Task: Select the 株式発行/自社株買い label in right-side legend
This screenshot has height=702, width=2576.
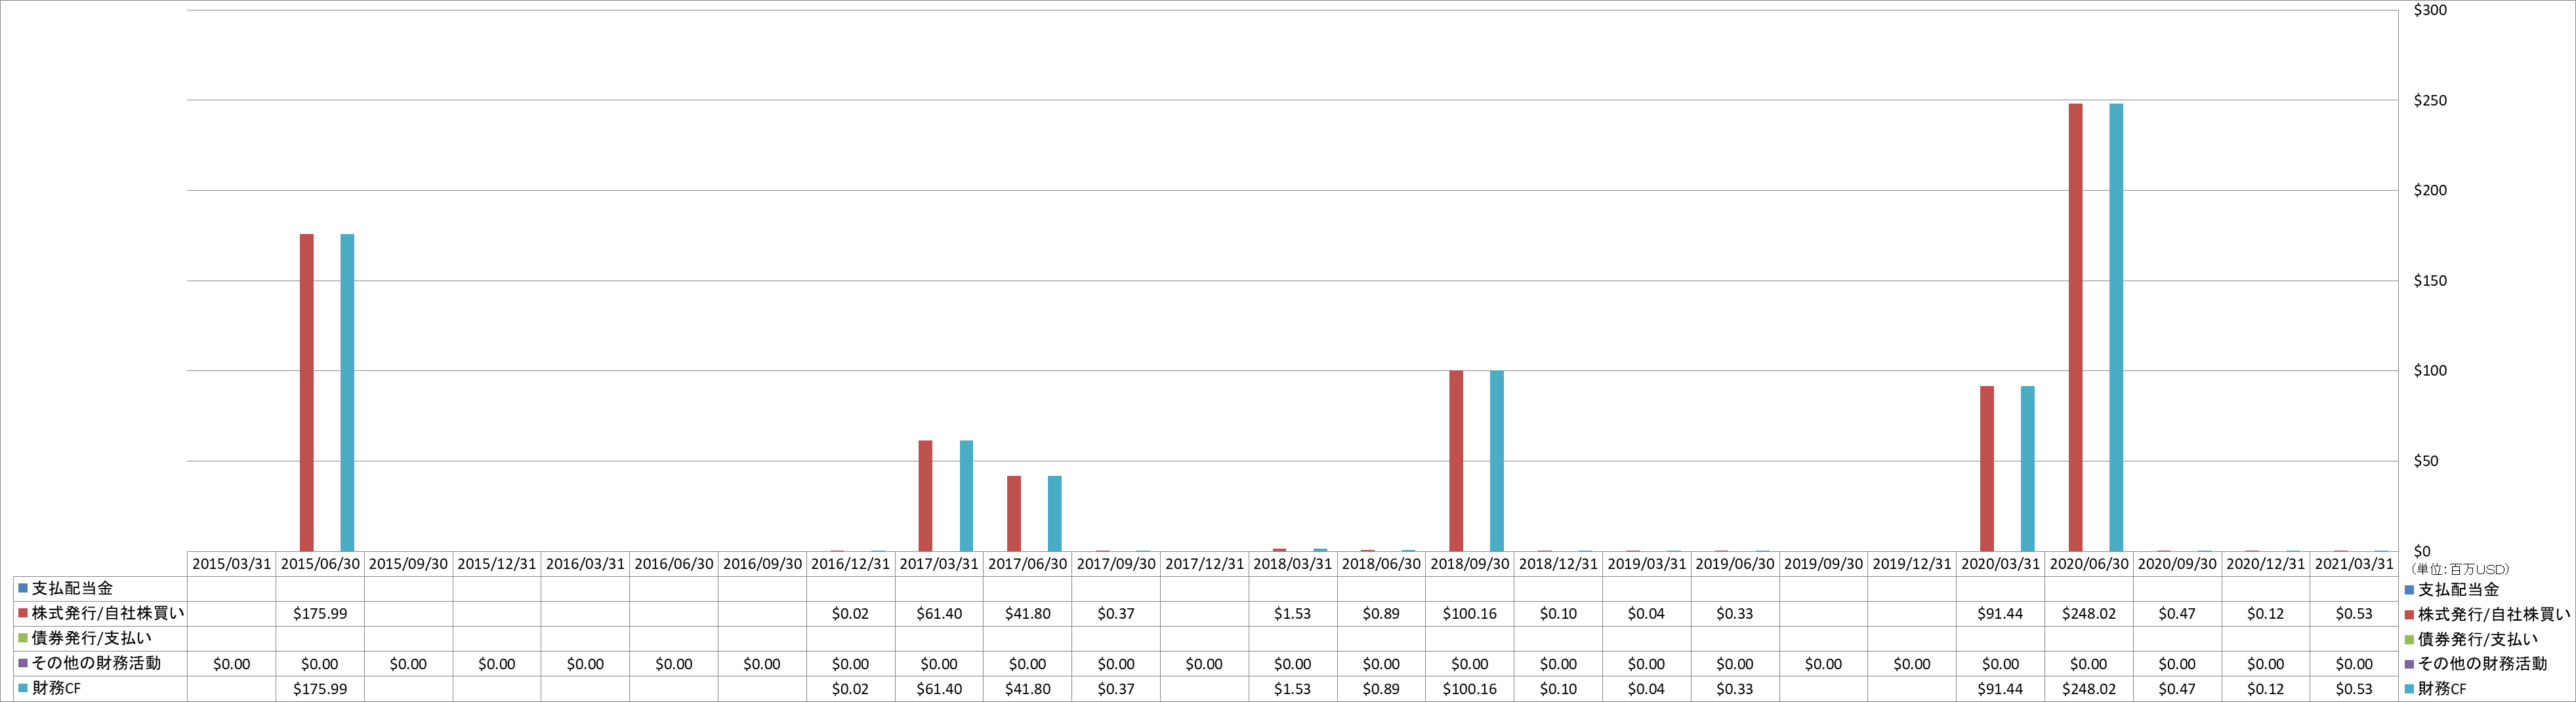Action: click(2493, 614)
